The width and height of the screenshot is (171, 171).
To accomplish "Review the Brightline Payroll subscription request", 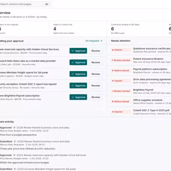I will click(96, 97).
